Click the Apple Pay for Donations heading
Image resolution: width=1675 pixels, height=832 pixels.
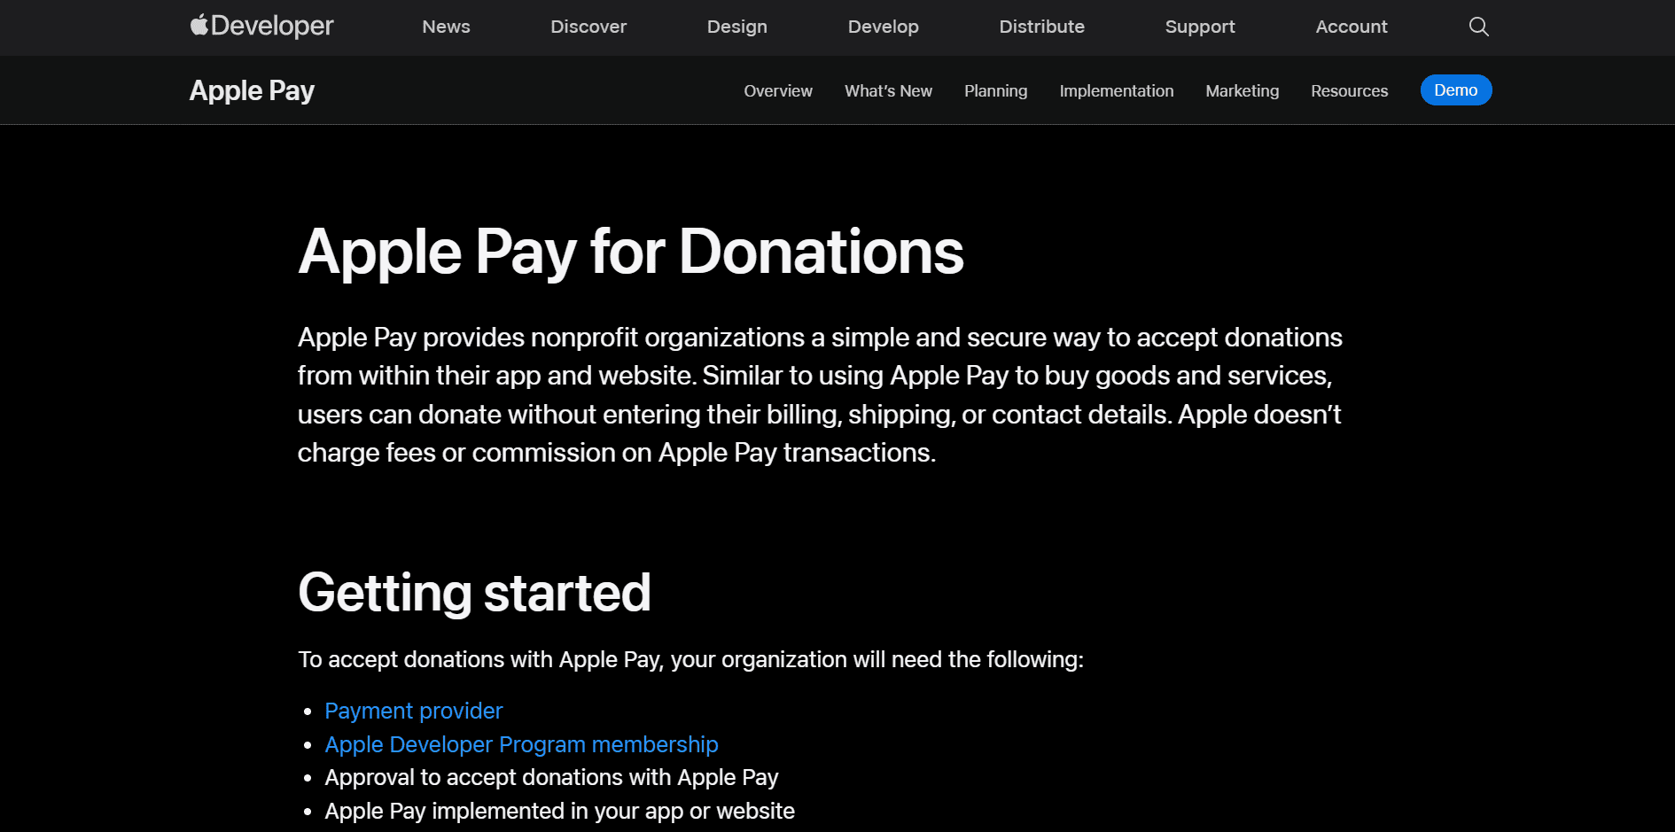tap(630, 252)
